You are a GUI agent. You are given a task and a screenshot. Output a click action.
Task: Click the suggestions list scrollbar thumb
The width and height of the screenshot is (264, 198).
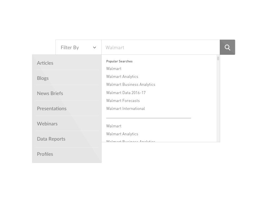(x=218, y=58)
